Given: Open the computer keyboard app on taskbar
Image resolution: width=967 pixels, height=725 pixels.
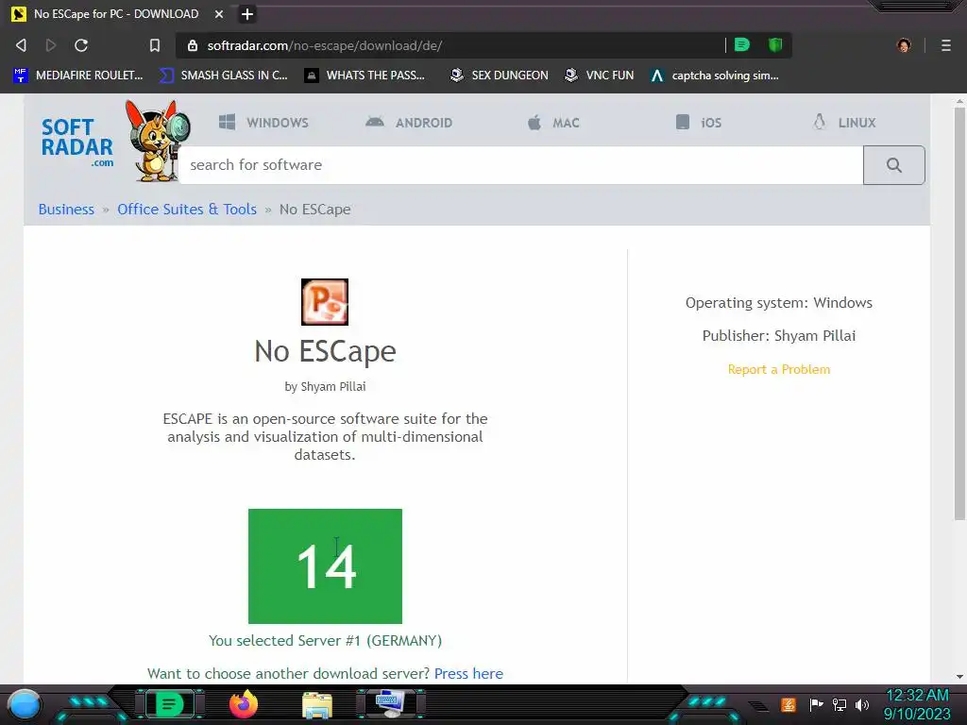Looking at the screenshot, I should click(390, 703).
